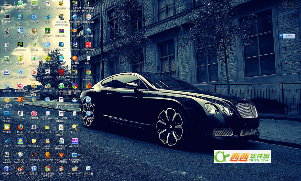Screen dimensions: 301x181
Task: Click the ACDSee5 icon
Action: pos(48,31)
